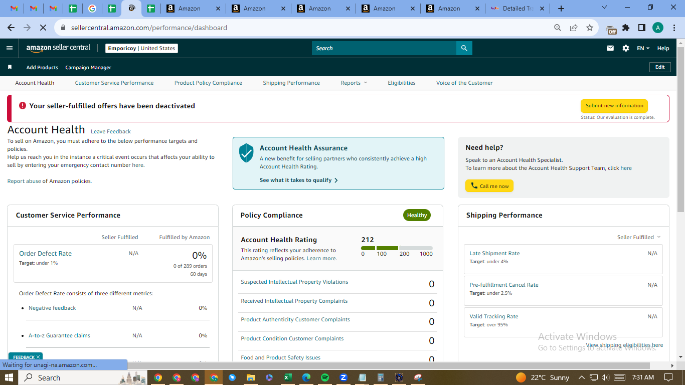The image size is (685, 385).
Task: Open Campaign Manager
Action: click(x=88, y=67)
